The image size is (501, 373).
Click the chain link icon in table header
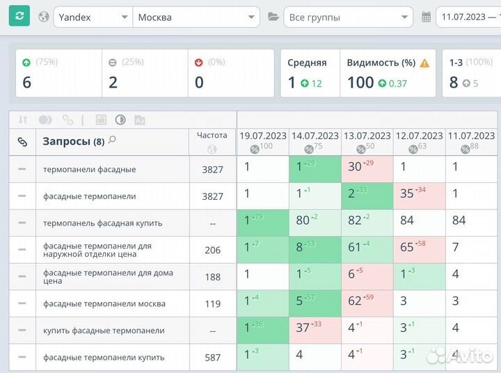click(x=22, y=141)
